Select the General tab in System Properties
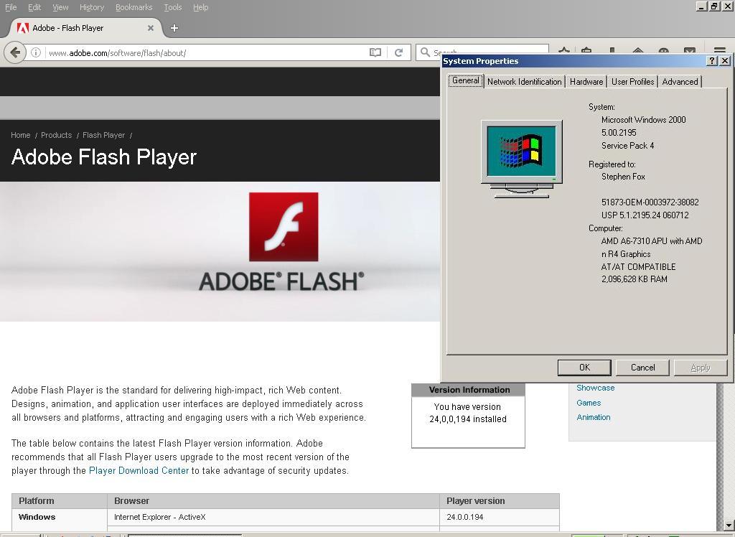 point(465,80)
